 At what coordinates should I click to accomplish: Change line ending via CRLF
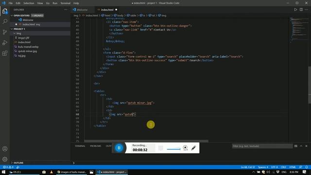coord(283,167)
